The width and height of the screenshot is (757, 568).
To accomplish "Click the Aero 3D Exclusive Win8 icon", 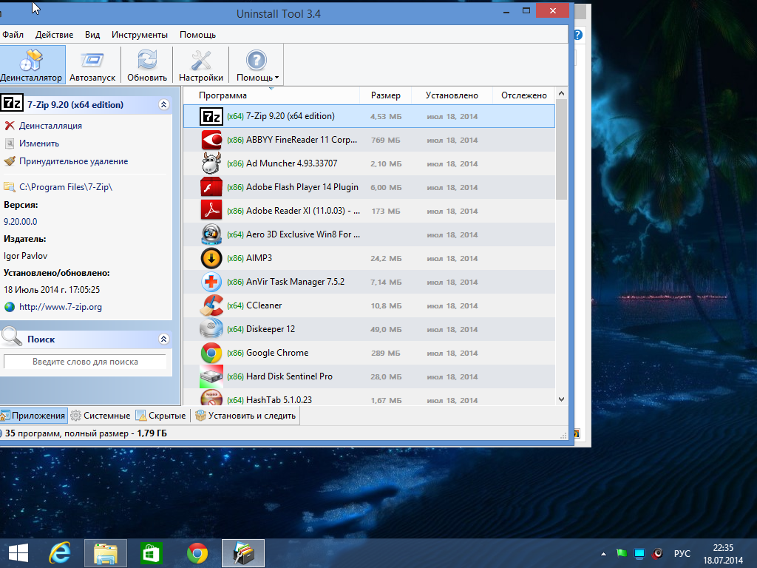I will pos(211,234).
